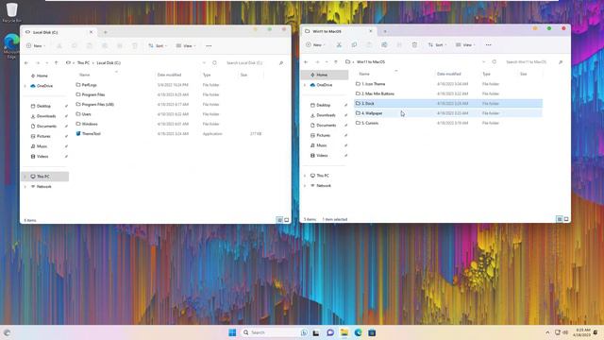
Task: Click This PC in Local Disk breadcrumb
Action: [x=83, y=63]
